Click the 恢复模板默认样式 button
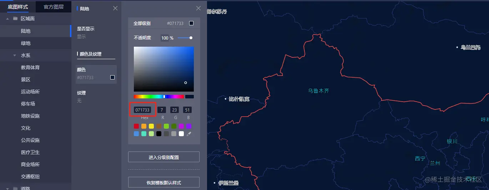The image size is (489, 190). tap(164, 182)
